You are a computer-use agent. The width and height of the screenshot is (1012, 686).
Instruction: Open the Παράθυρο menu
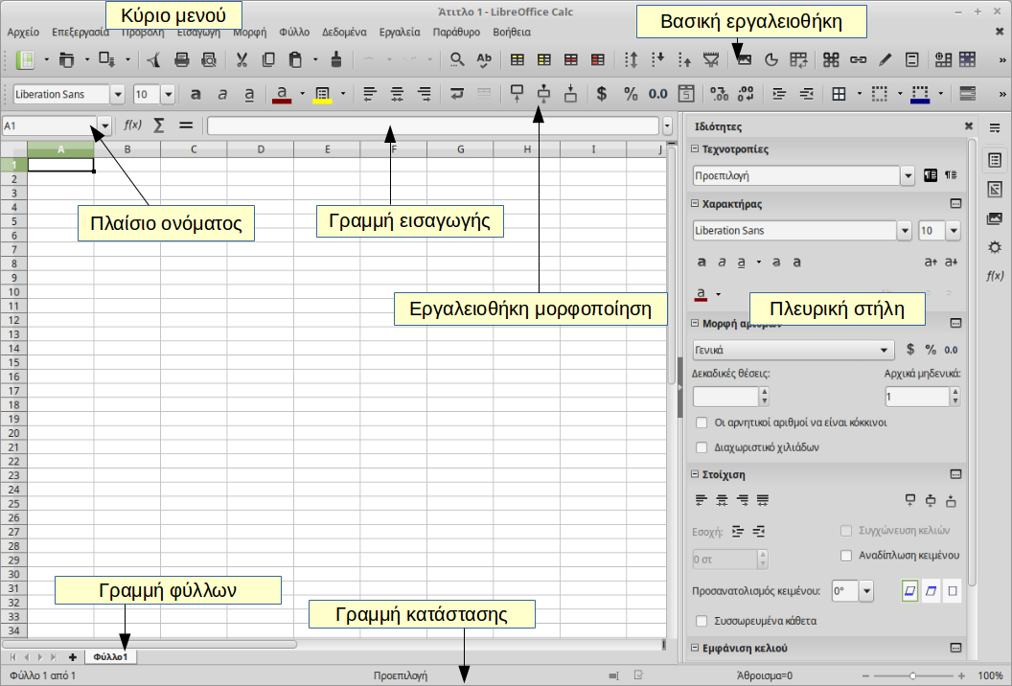[x=456, y=32]
